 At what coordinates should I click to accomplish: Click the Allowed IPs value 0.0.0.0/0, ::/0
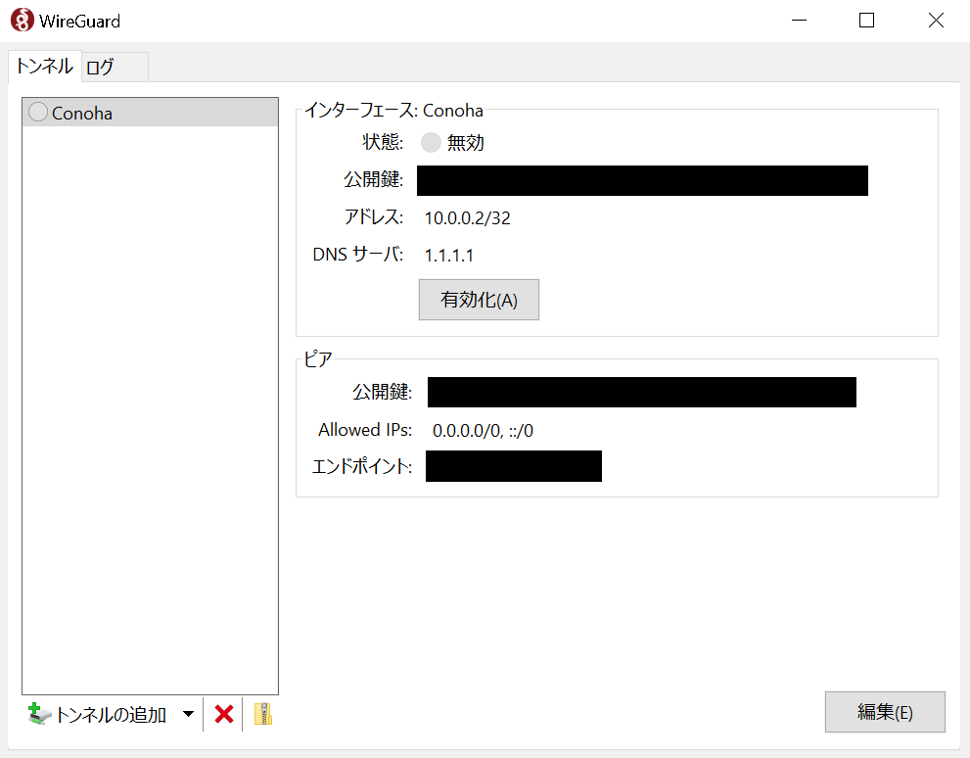coord(483,431)
